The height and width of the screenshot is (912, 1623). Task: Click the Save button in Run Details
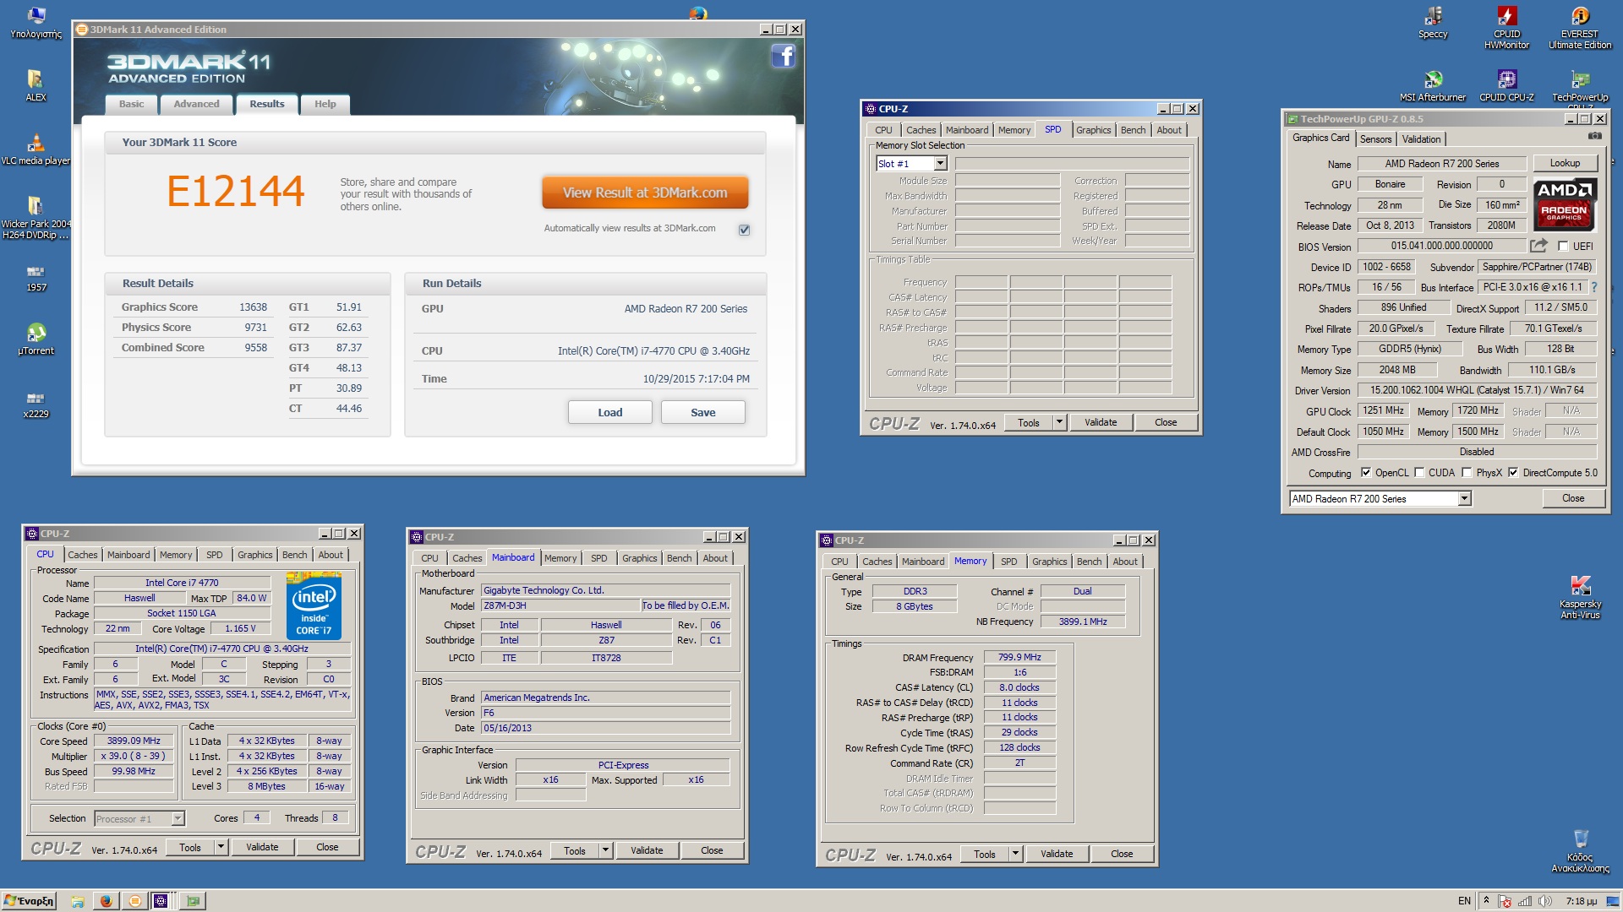(x=702, y=412)
